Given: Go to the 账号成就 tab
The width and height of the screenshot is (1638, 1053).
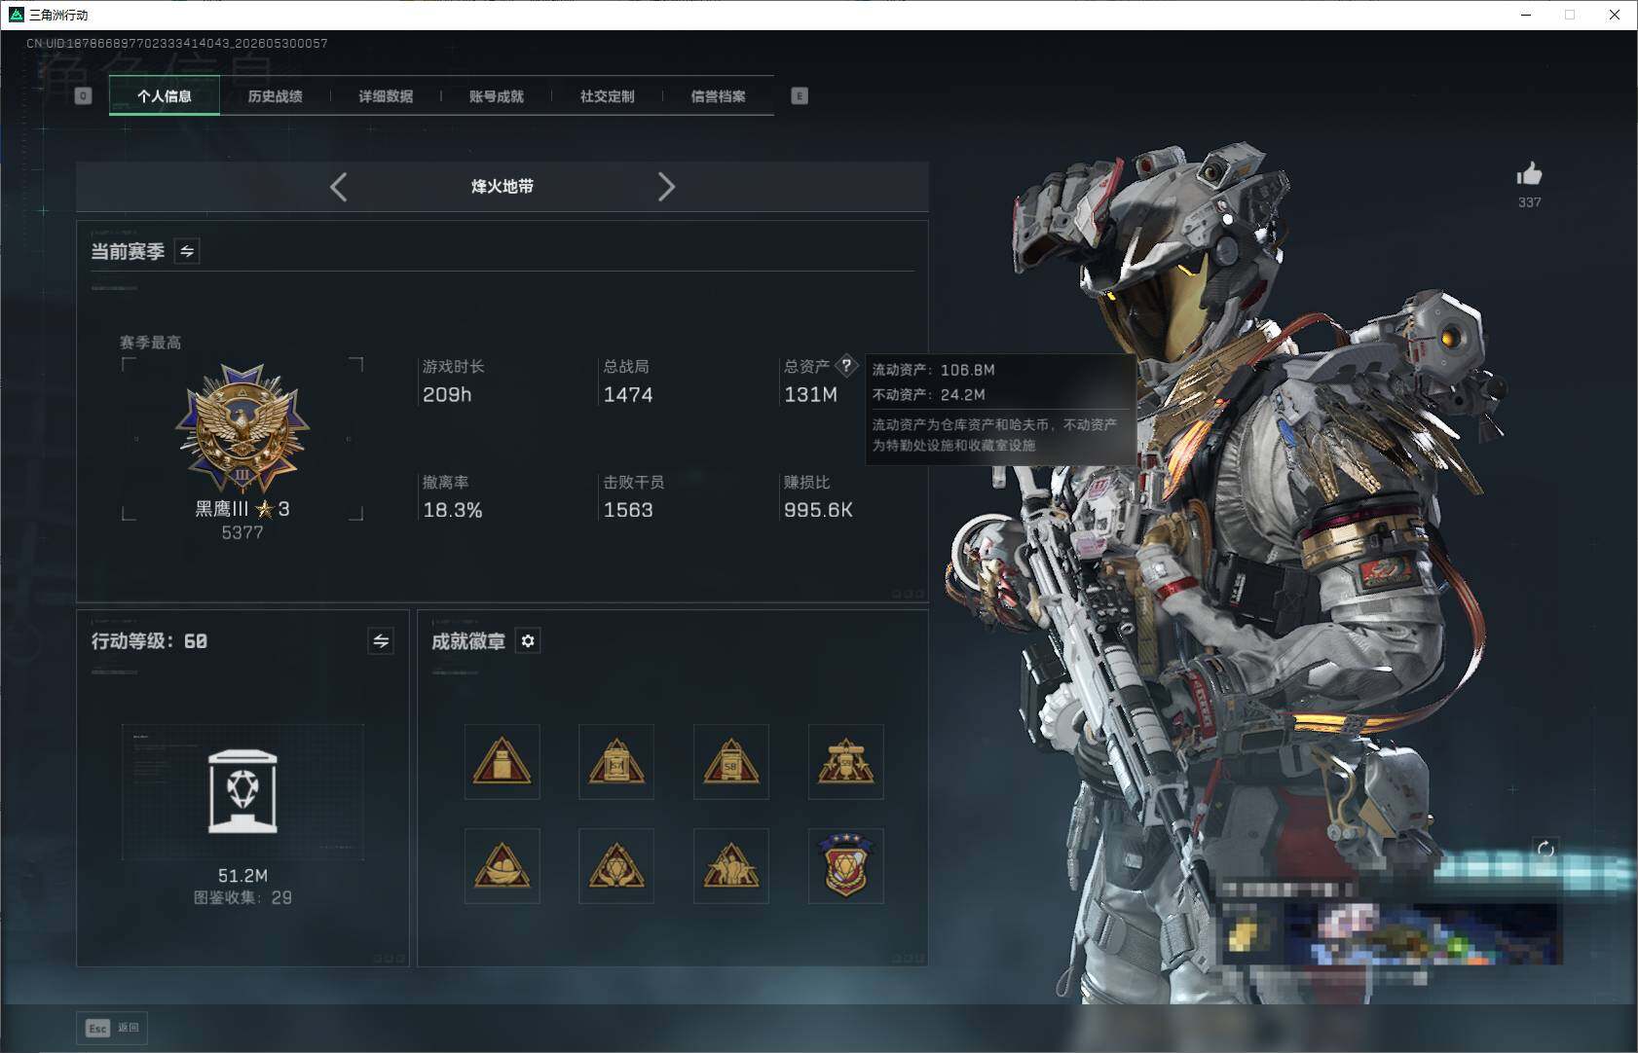Looking at the screenshot, I should (497, 96).
